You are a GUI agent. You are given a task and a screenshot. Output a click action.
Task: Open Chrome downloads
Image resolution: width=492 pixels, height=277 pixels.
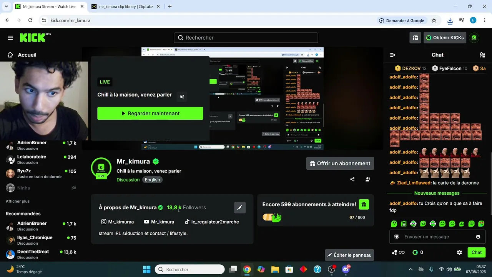click(450, 20)
